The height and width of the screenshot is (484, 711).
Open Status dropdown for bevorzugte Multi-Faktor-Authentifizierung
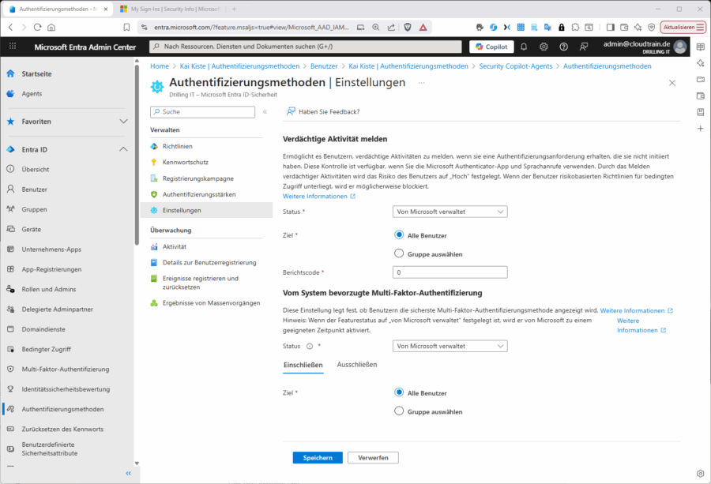(x=450, y=346)
